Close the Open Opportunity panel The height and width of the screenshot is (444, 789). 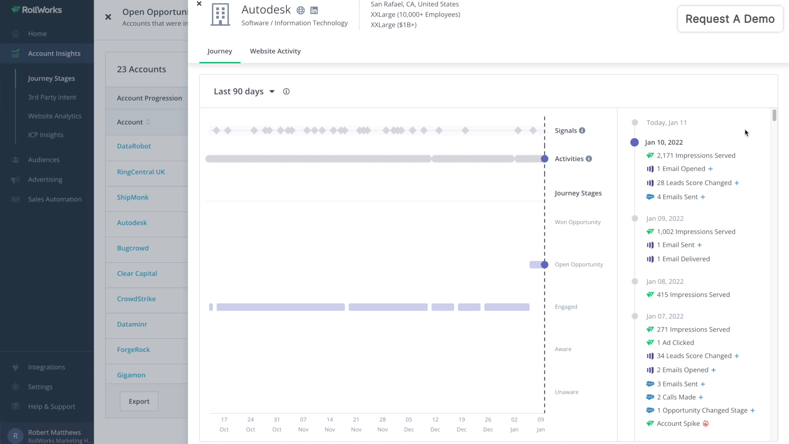108,17
